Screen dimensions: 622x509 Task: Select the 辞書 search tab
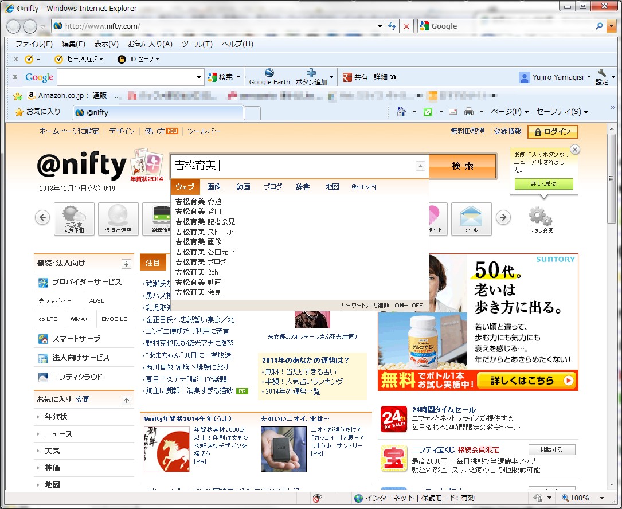click(303, 186)
